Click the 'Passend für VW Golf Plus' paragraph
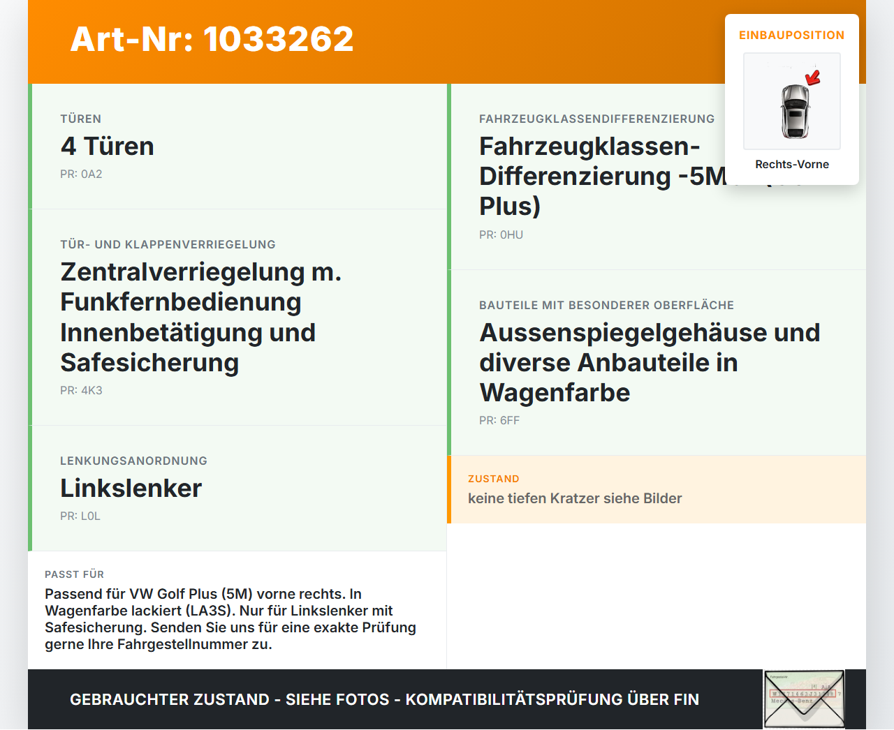Image resolution: width=894 pixels, height=730 pixels. tap(230, 619)
